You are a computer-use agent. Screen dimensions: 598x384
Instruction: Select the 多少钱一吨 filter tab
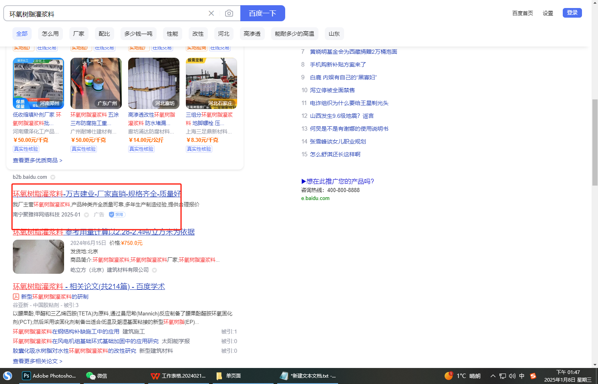pos(139,34)
